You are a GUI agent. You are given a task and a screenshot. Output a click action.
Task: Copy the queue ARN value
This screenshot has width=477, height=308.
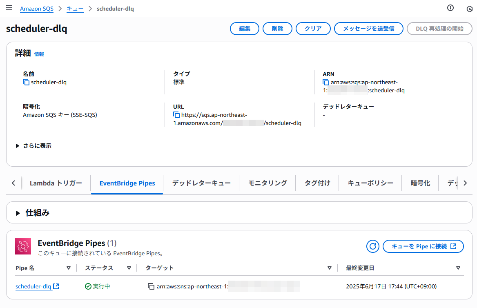[326, 82]
